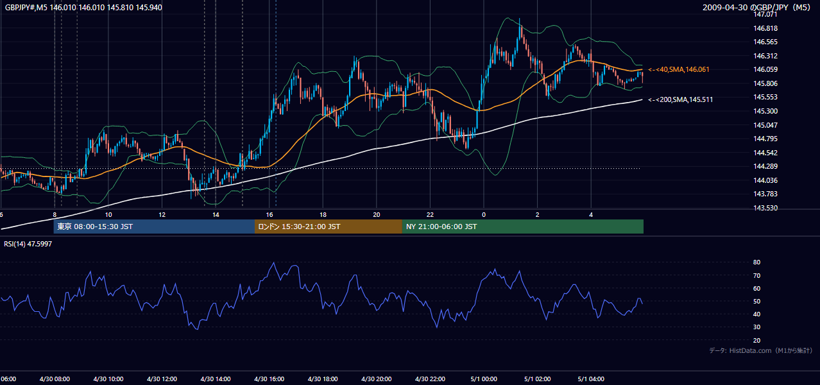Click the 4/30 08:00 time axis label

[55, 379]
